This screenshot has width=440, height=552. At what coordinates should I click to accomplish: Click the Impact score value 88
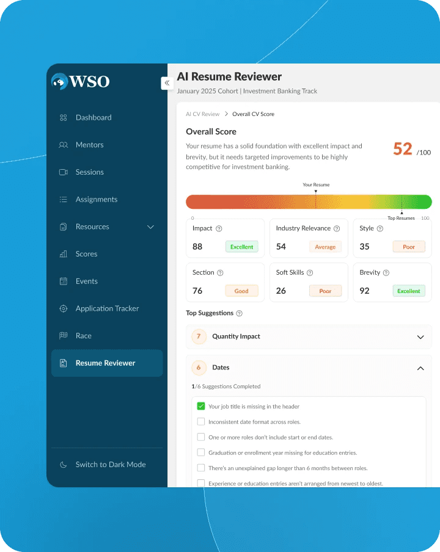(197, 247)
